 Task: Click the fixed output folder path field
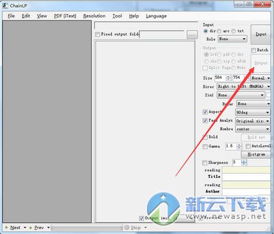coord(162,35)
